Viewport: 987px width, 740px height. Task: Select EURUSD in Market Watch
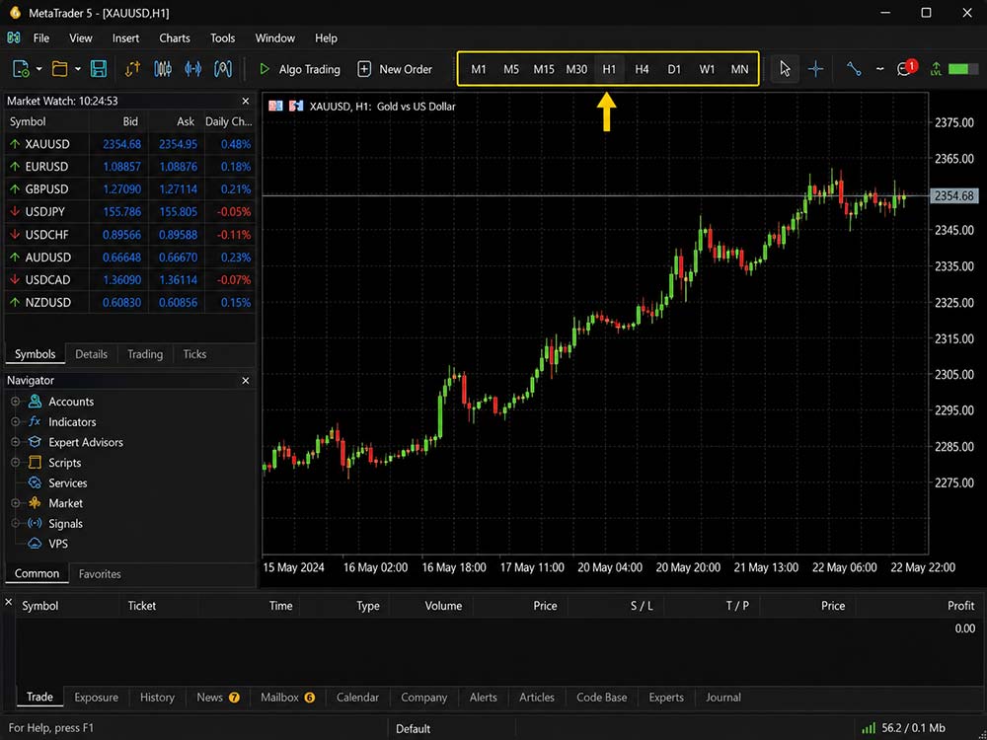point(129,167)
